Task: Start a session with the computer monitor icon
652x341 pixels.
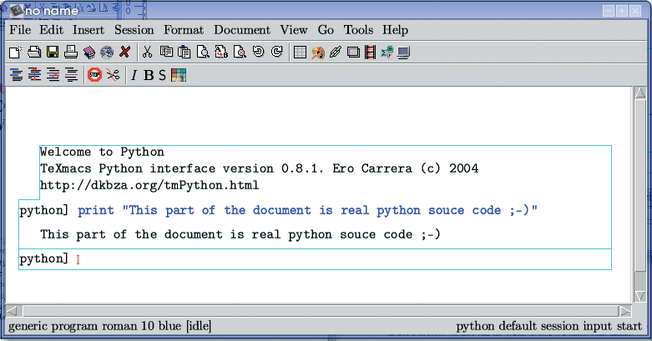Action: pos(404,53)
